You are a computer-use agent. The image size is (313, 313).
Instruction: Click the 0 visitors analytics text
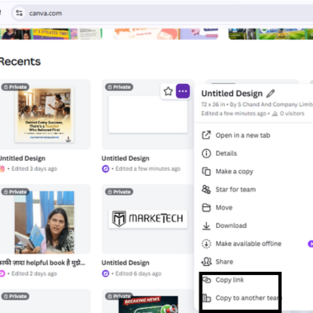292,114
